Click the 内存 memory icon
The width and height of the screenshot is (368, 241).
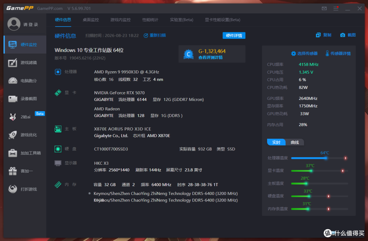[x=58, y=185]
